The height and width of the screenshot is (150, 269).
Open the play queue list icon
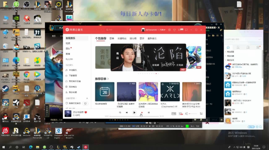(x=201, y=114)
